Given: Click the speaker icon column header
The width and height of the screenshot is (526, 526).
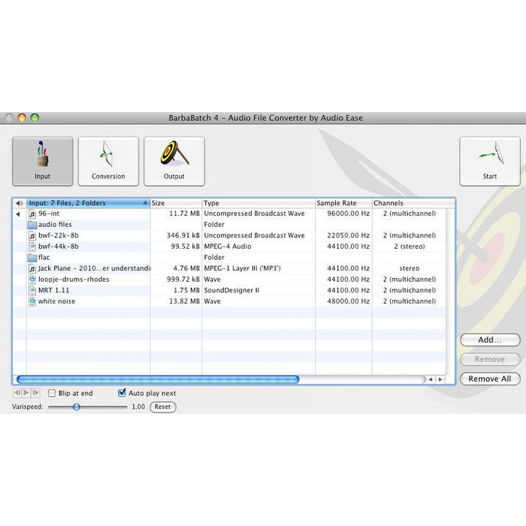Looking at the screenshot, I should [19, 203].
